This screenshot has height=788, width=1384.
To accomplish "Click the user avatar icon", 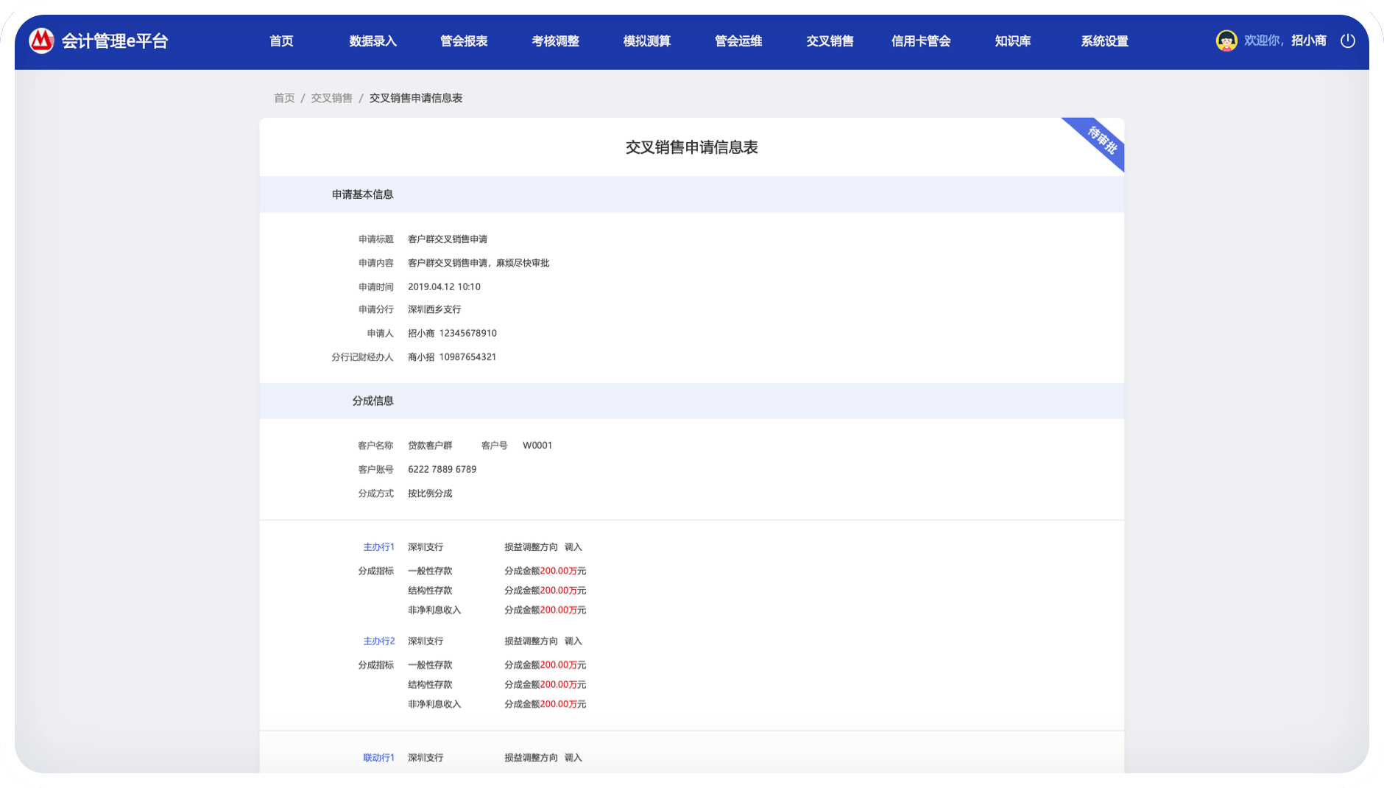I will pos(1226,41).
